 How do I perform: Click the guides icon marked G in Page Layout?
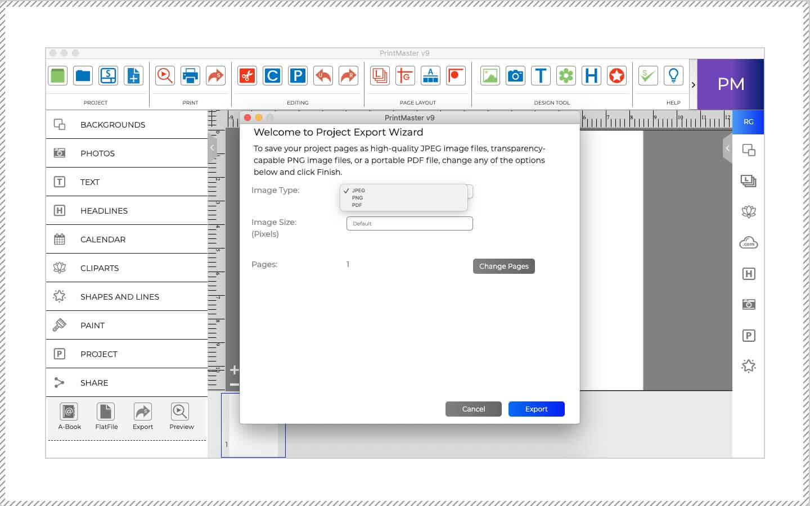tap(405, 75)
